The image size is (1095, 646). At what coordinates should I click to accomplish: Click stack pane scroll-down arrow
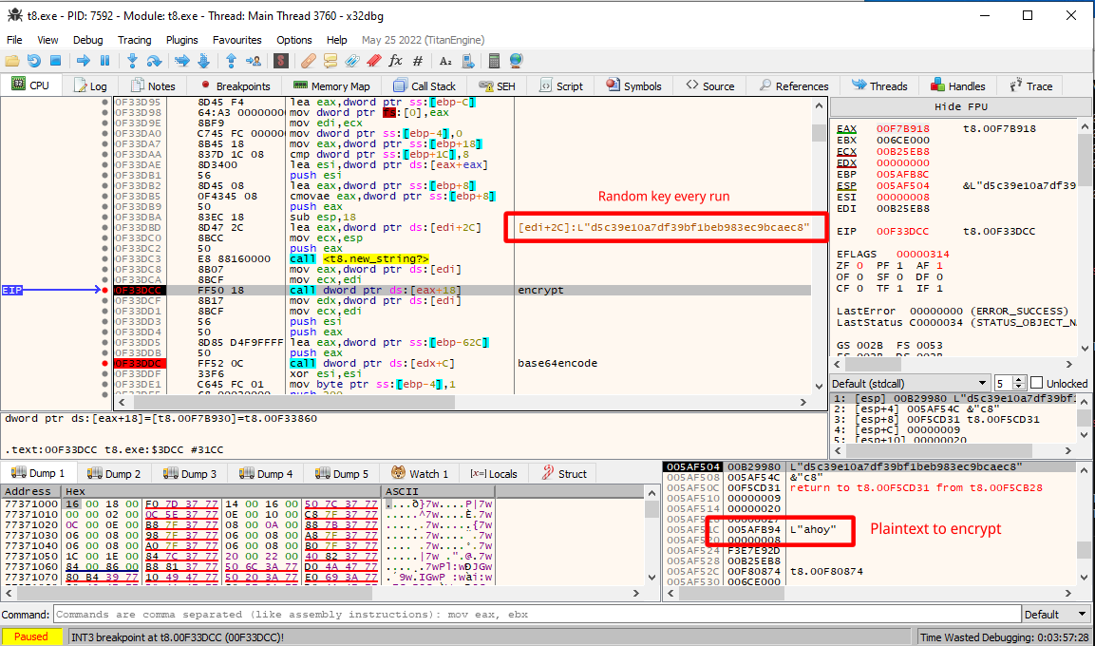point(1085,578)
